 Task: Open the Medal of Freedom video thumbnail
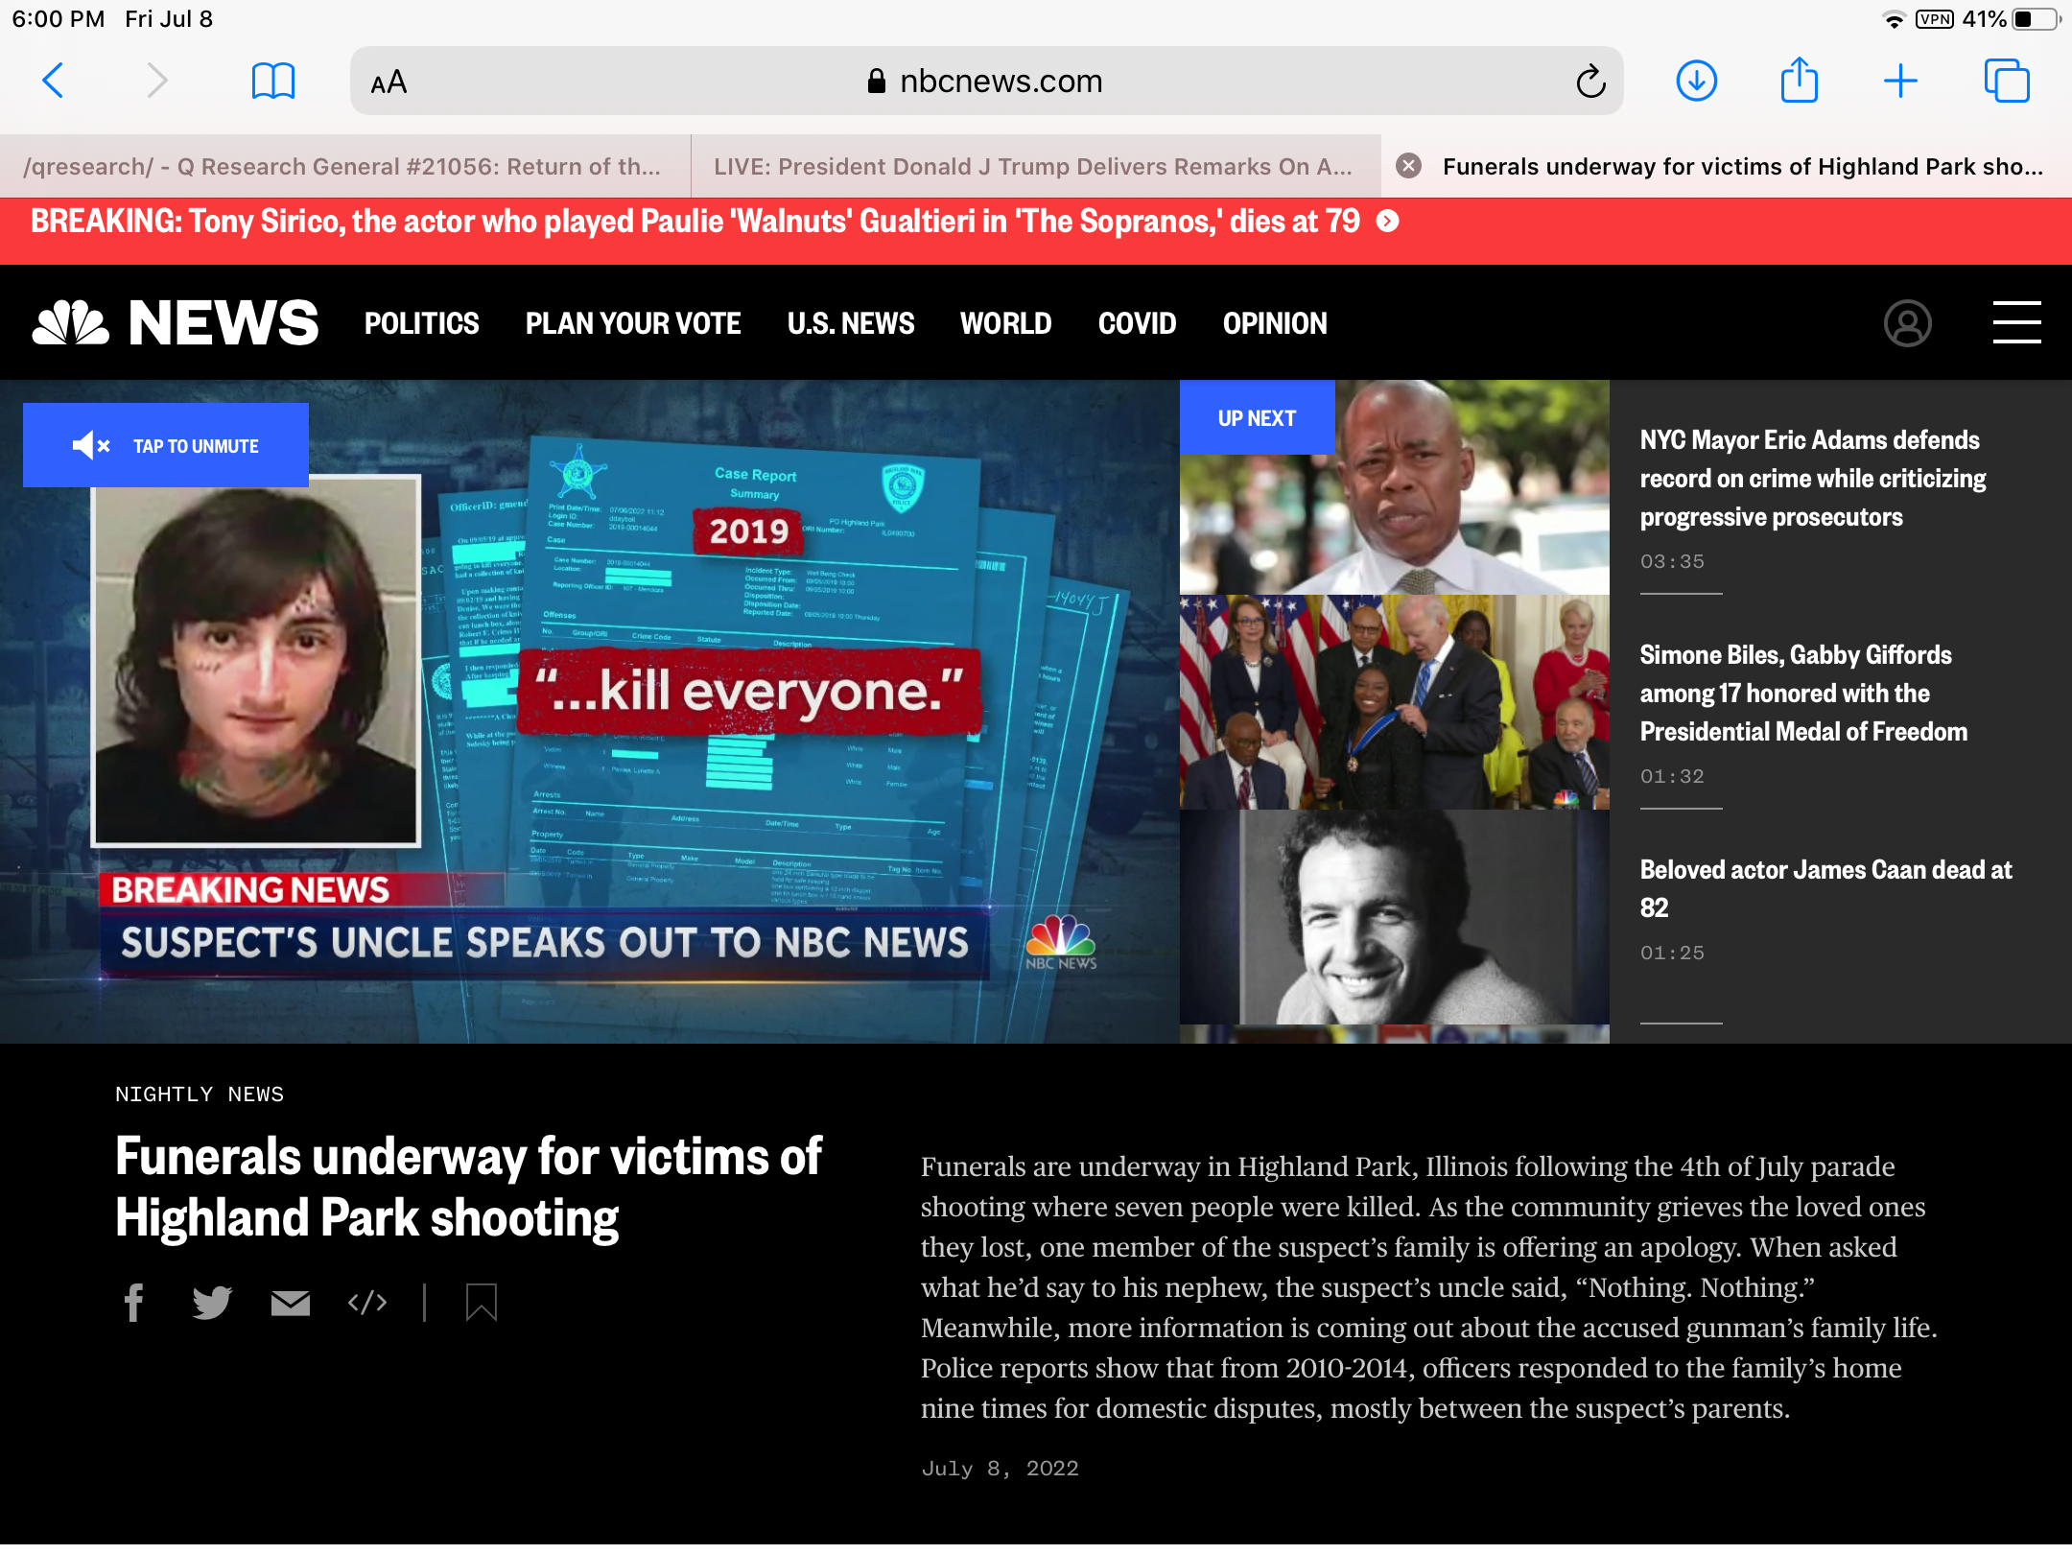pos(1394,702)
